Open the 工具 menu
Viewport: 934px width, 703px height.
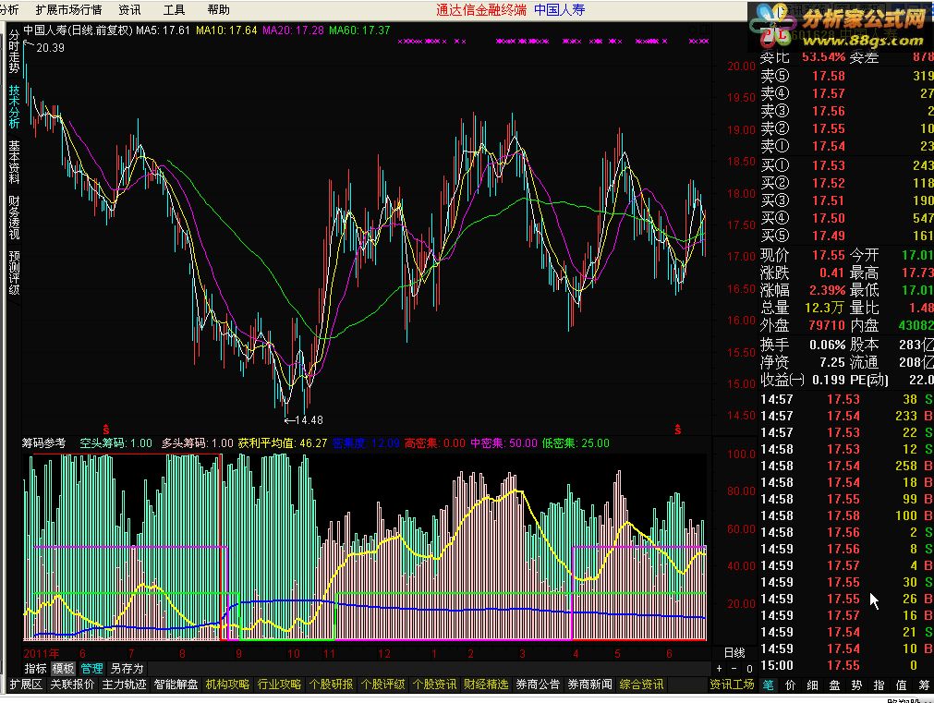click(174, 10)
